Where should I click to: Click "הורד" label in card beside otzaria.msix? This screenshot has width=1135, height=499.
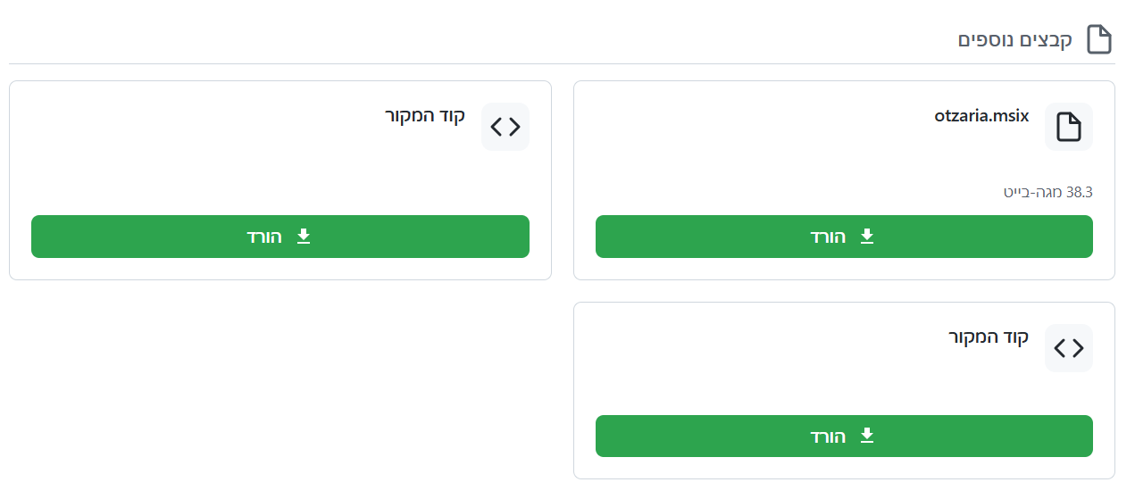coord(264,237)
